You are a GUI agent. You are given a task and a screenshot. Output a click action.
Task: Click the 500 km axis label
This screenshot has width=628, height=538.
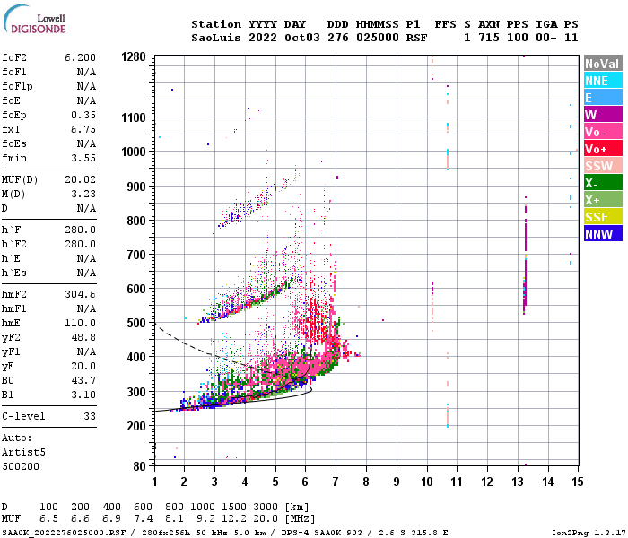tap(136, 323)
